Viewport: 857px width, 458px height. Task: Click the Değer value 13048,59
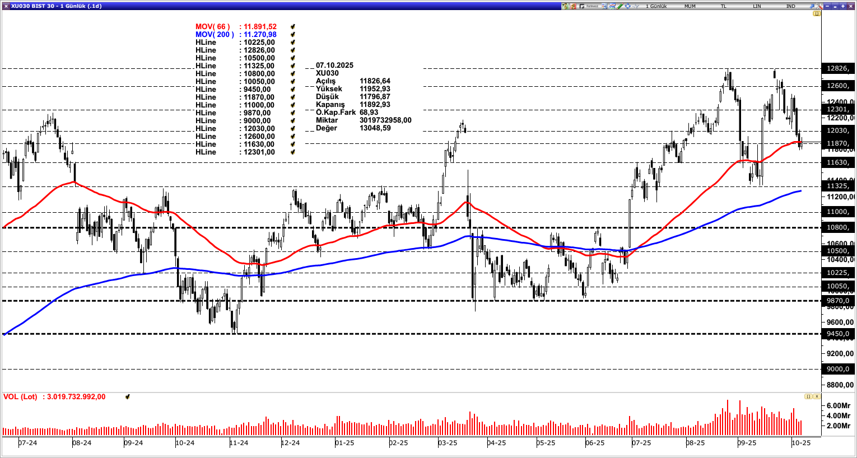[x=375, y=128]
